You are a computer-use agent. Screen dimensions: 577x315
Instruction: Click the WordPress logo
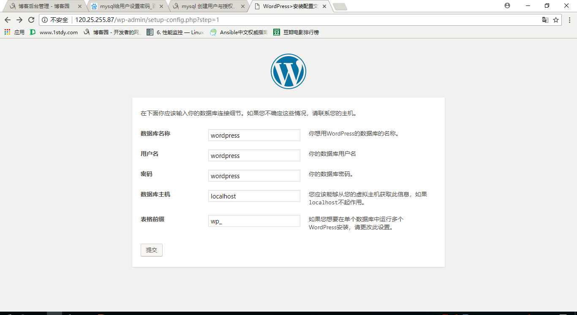288,71
